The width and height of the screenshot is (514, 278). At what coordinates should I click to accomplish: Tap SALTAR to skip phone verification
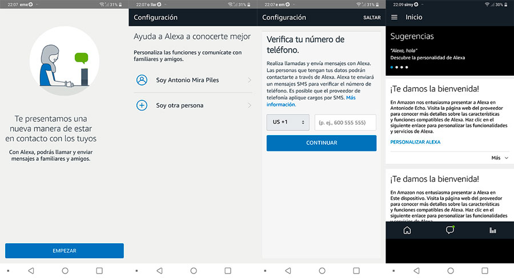click(x=372, y=18)
